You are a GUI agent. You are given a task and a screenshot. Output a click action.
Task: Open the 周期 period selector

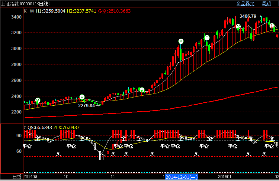(x=266, y=4)
